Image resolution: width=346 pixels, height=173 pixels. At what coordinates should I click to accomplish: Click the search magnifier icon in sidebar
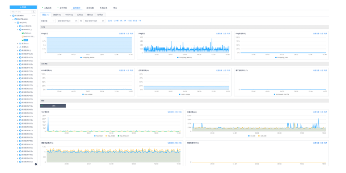(x=34, y=12)
